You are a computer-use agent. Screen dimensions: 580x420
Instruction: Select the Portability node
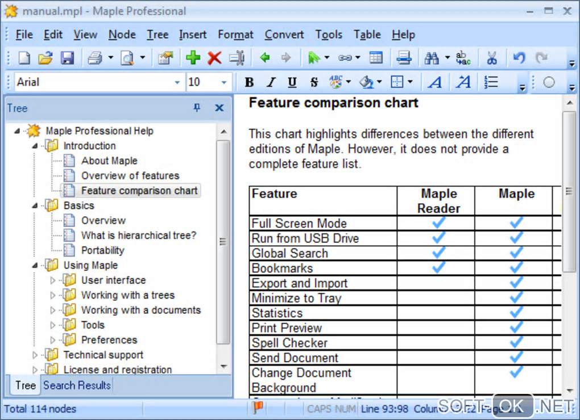(x=103, y=250)
